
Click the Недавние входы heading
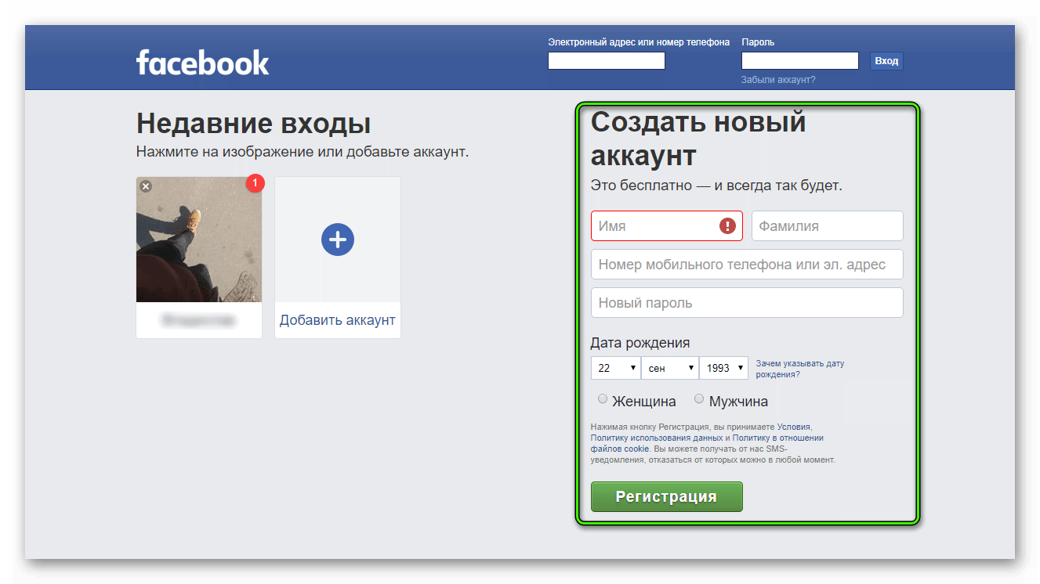(x=254, y=124)
